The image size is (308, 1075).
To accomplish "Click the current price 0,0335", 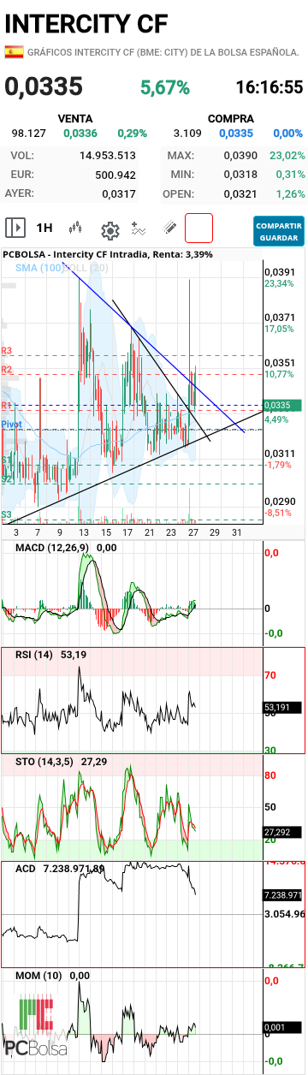I will pyautogui.click(x=44, y=86).
